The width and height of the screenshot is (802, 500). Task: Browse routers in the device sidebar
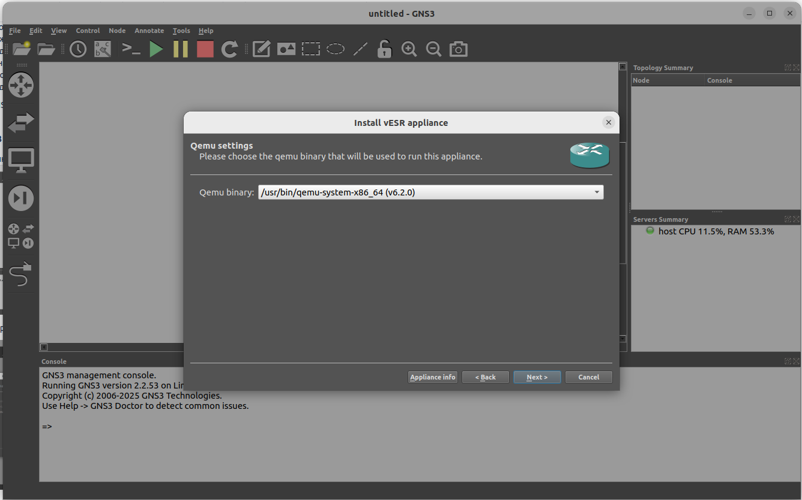pos(21,85)
